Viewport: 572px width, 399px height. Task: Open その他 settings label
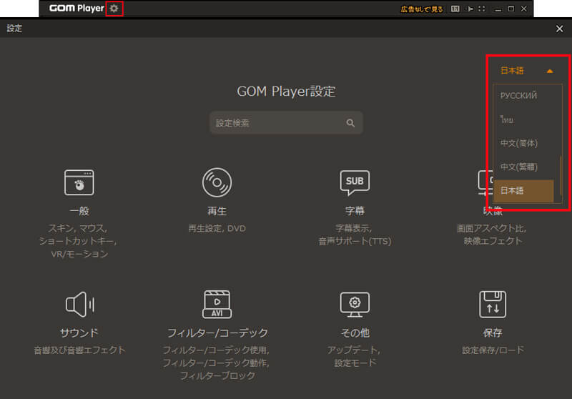[355, 332]
